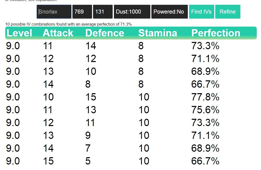Click the Perfection column header
This screenshot has width=261, height=170.
216,33
